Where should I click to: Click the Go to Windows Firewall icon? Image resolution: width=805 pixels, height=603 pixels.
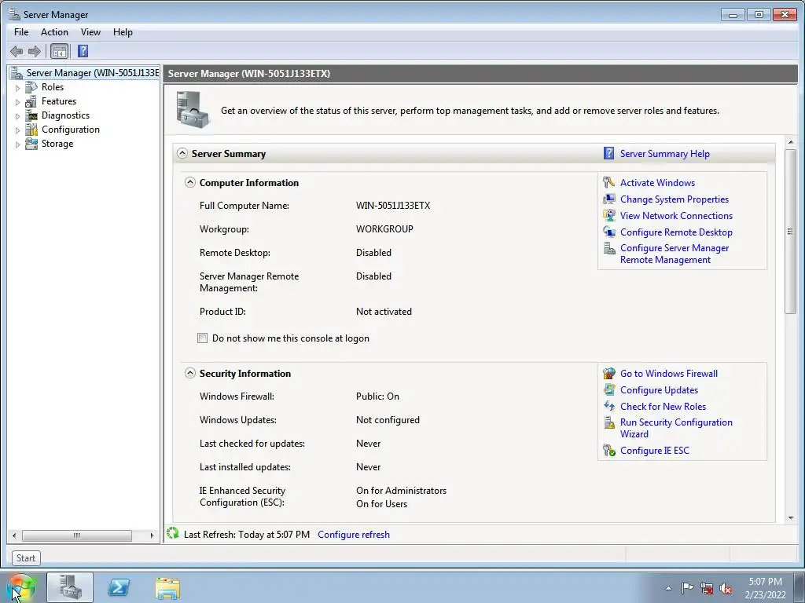point(609,373)
